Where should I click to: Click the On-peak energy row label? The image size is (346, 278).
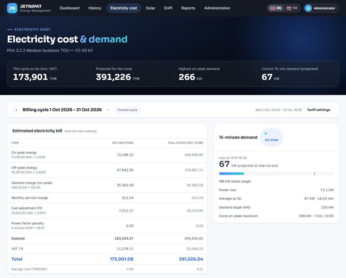click(x=24, y=152)
